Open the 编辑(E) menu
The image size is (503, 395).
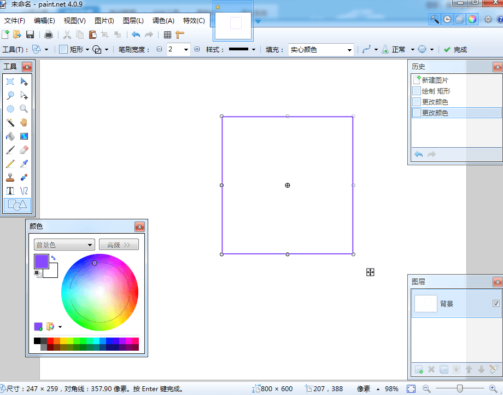click(x=44, y=21)
